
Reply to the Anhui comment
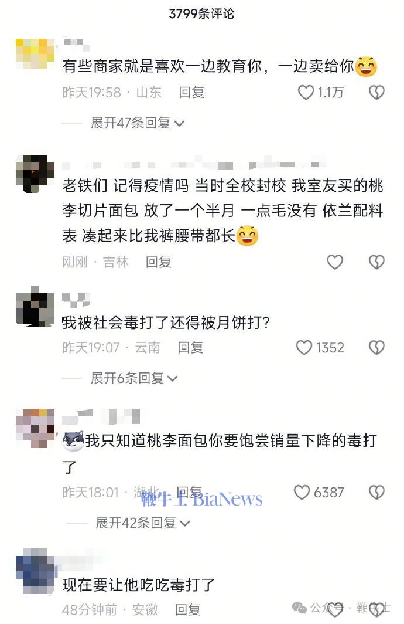(188, 609)
